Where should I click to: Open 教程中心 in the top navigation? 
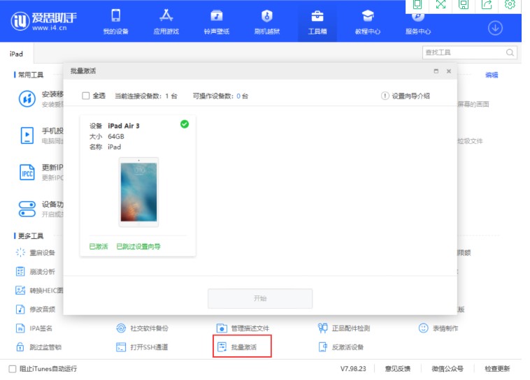[368, 22]
